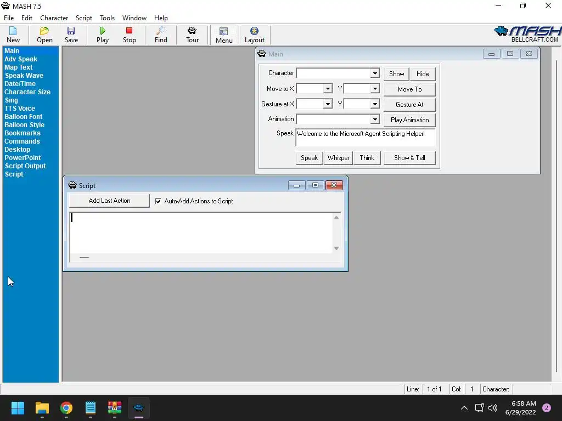This screenshot has width=562, height=421.
Task: Open Balloon Style sidebar panel
Action: pos(24,125)
